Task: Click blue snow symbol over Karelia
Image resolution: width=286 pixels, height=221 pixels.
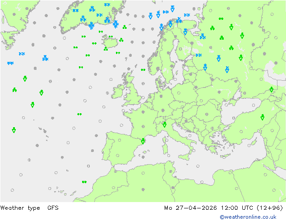Action: [x=203, y=37]
